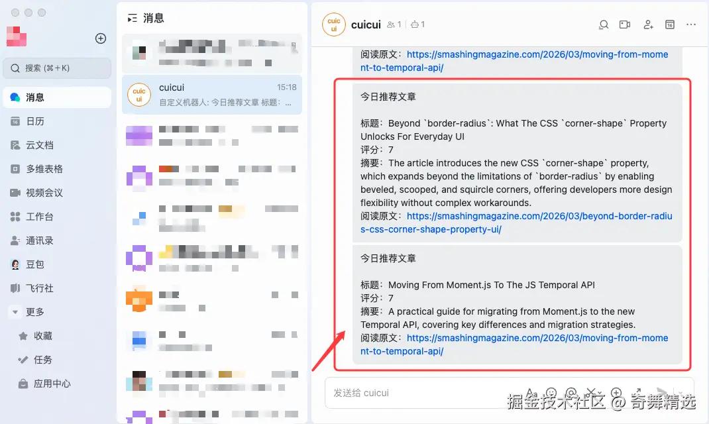Toggle the message list filter icon beside 消息 heading
This screenshot has height=424, width=709.
point(133,18)
